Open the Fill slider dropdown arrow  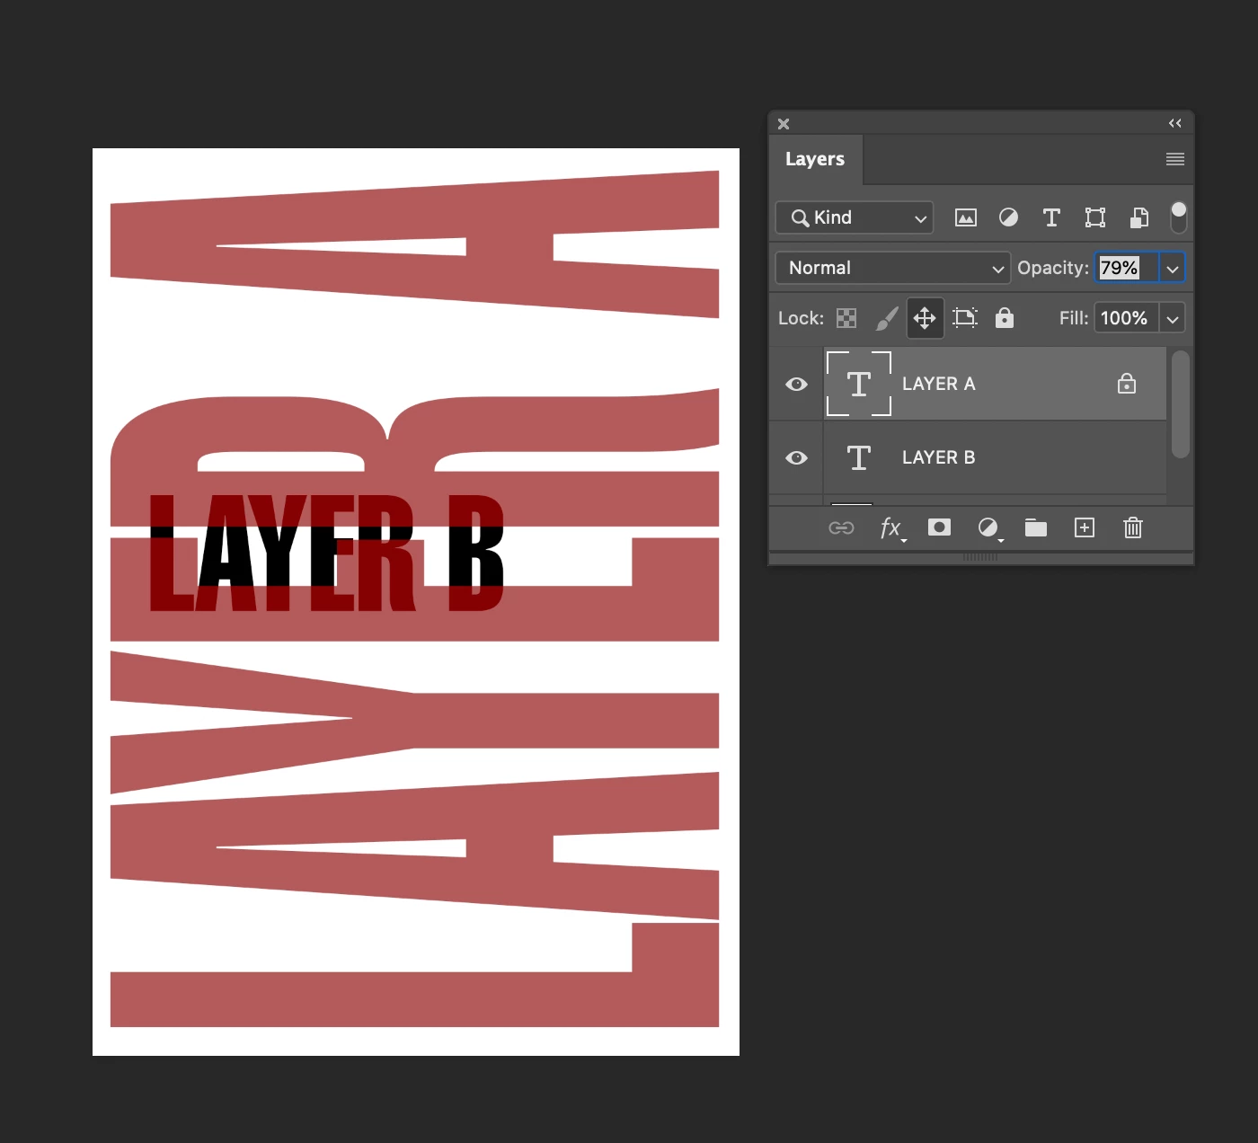[1173, 318]
